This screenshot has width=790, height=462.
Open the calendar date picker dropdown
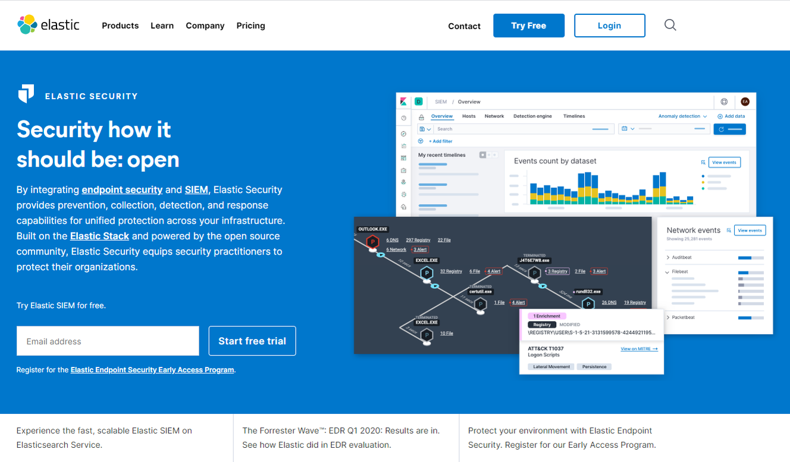628,129
